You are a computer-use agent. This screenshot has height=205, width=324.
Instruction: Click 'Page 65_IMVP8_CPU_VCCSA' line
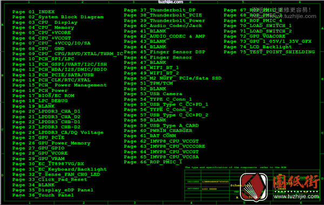coord(161,157)
